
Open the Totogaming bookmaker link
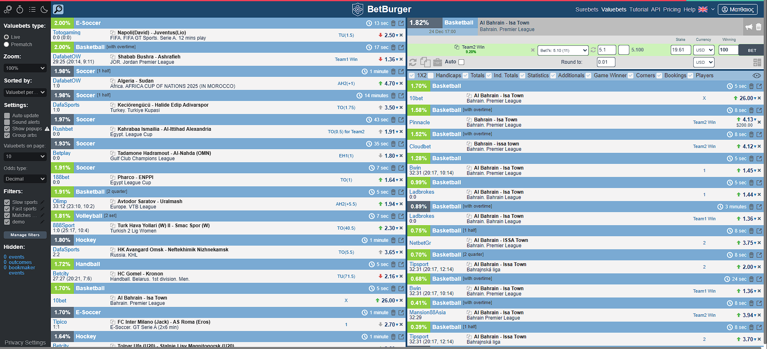(x=66, y=33)
